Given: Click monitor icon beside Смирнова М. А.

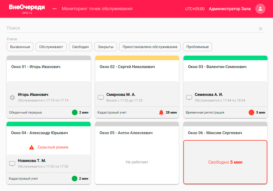Looking at the screenshot, I should (101, 97).
